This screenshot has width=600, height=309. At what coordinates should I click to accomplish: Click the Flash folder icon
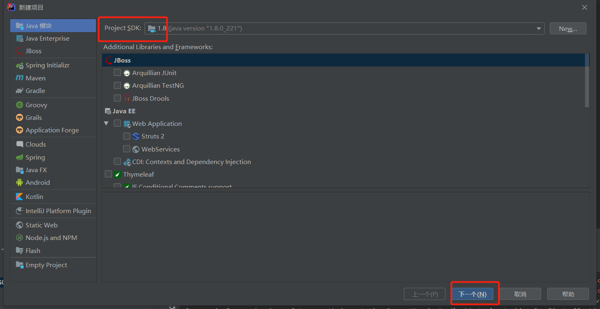[x=20, y=251]
